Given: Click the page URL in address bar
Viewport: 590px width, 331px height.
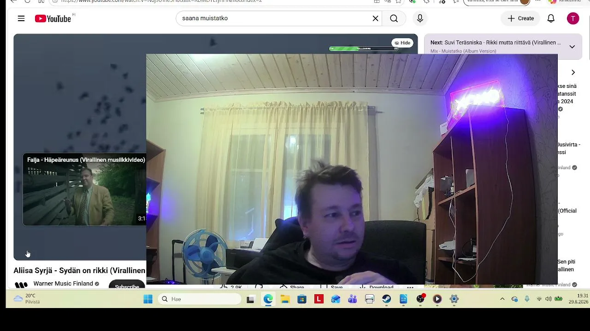Looking at the screenshot, I should 161,1.
